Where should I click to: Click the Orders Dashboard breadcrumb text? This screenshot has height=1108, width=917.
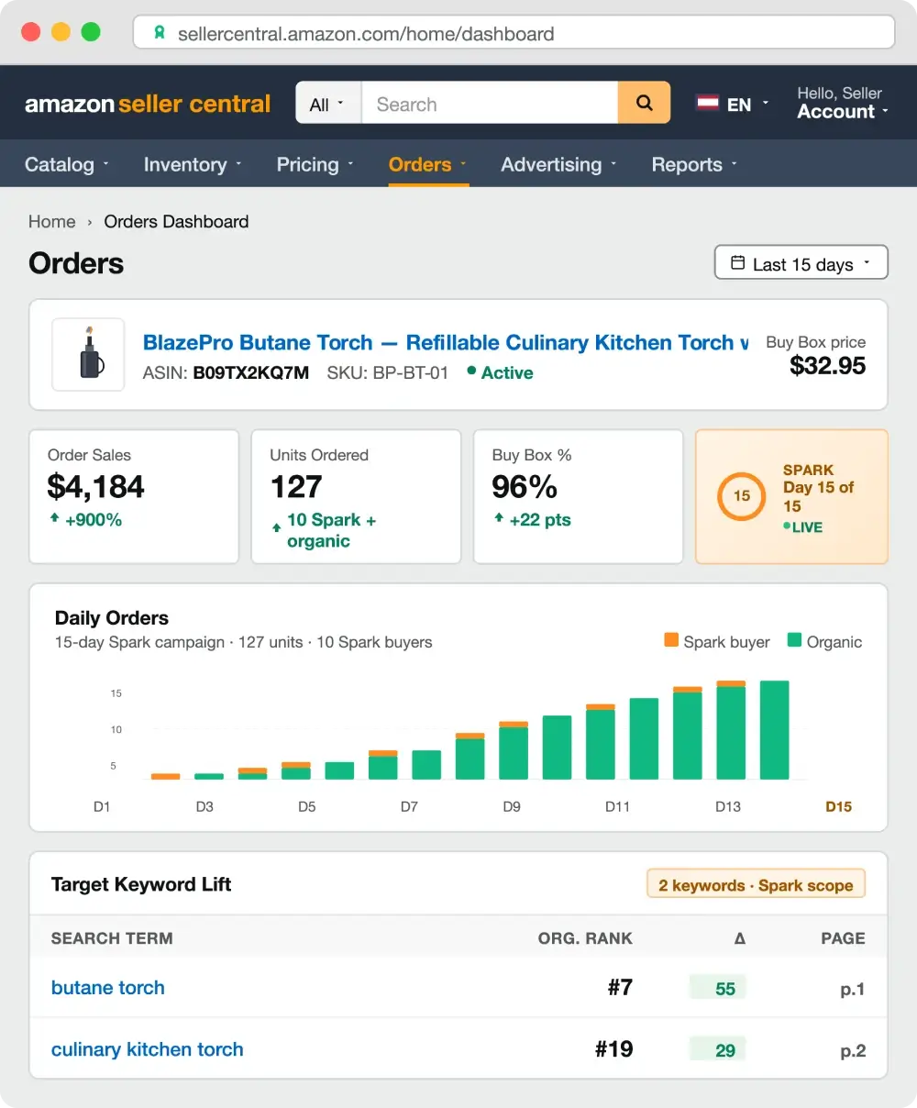coord(176,221)
